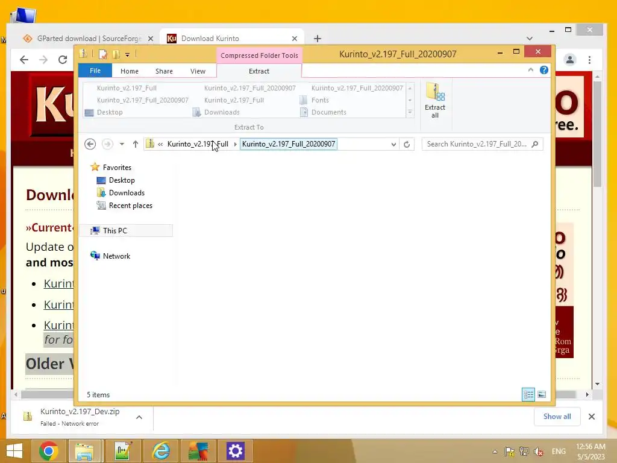This screenshot has height=463, width=617.
Task: Go forward in Explorer navigation
Action: point(107,144)
